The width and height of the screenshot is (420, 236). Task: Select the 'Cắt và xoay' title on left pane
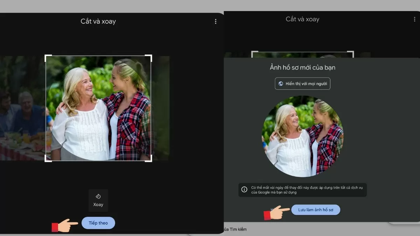pos(98,21)
